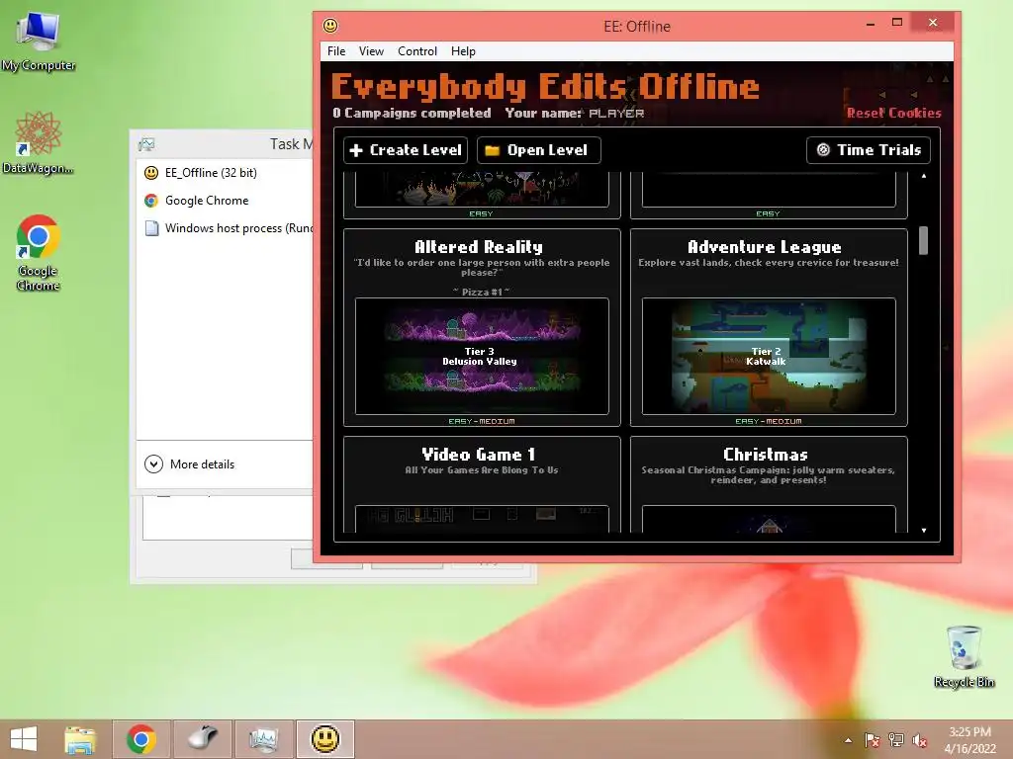1013x759 pixels.
Task: Select the PLAYER name field
Action: coord(616,113)
